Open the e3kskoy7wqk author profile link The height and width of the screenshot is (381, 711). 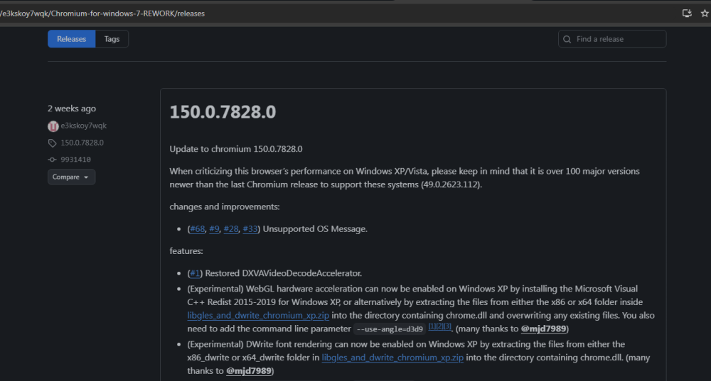click(83, 126)
